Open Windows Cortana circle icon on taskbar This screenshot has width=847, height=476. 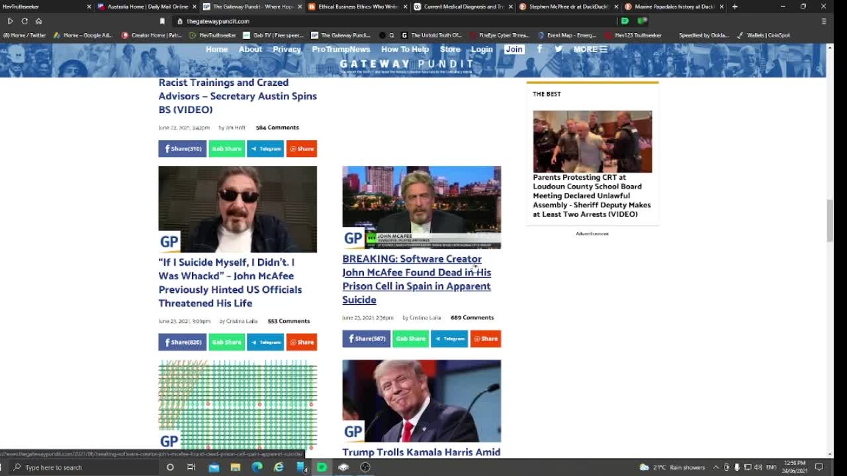pos(170,467)
